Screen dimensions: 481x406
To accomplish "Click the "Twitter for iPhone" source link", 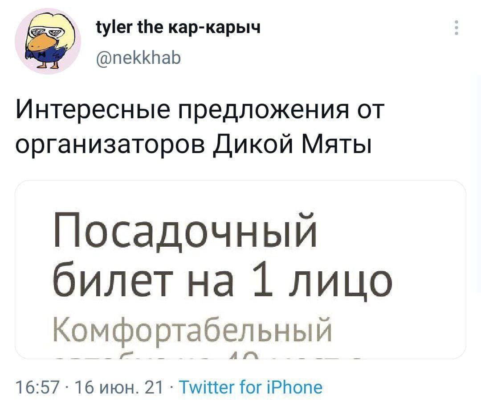I will pos(249,386).
